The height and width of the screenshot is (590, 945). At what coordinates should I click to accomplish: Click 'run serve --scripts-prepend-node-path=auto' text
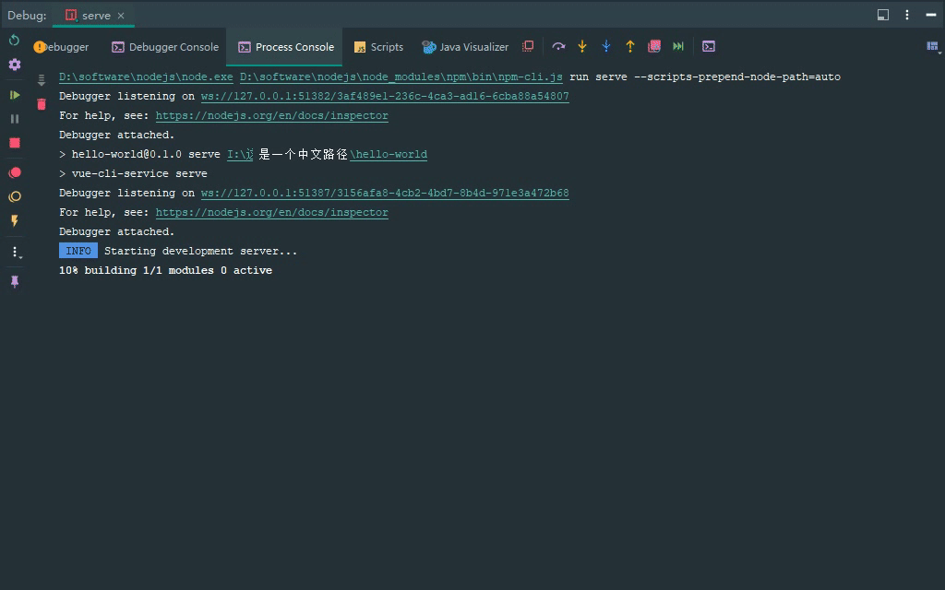coord(705,77)
